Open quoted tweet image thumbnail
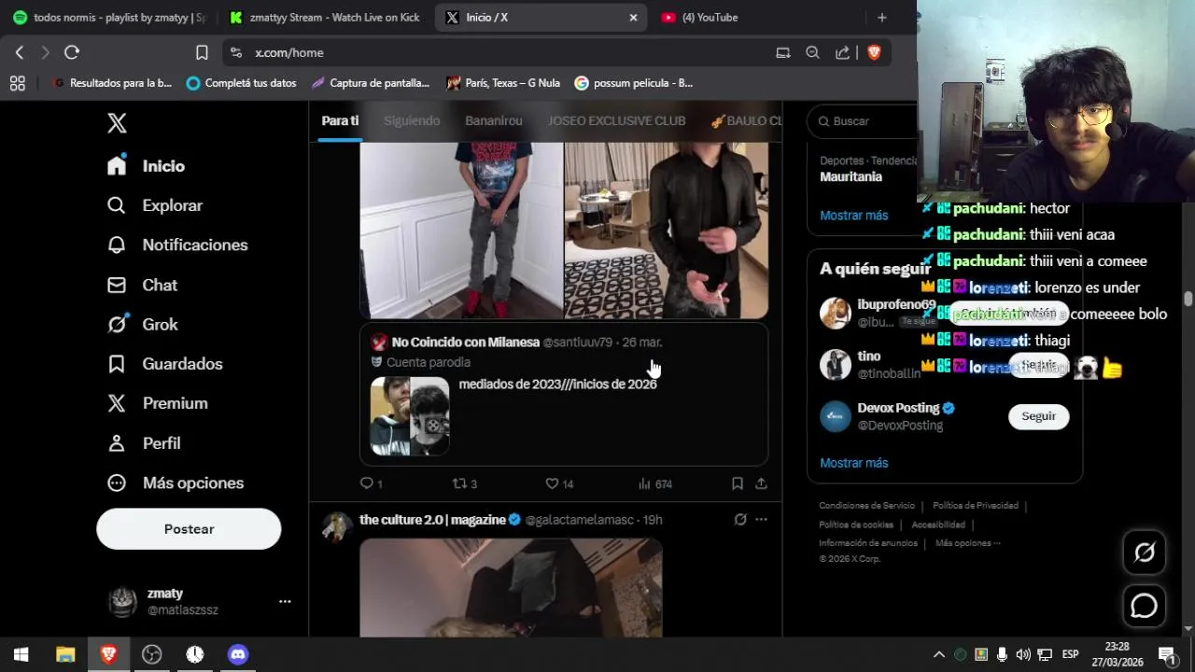 (410, 416)
